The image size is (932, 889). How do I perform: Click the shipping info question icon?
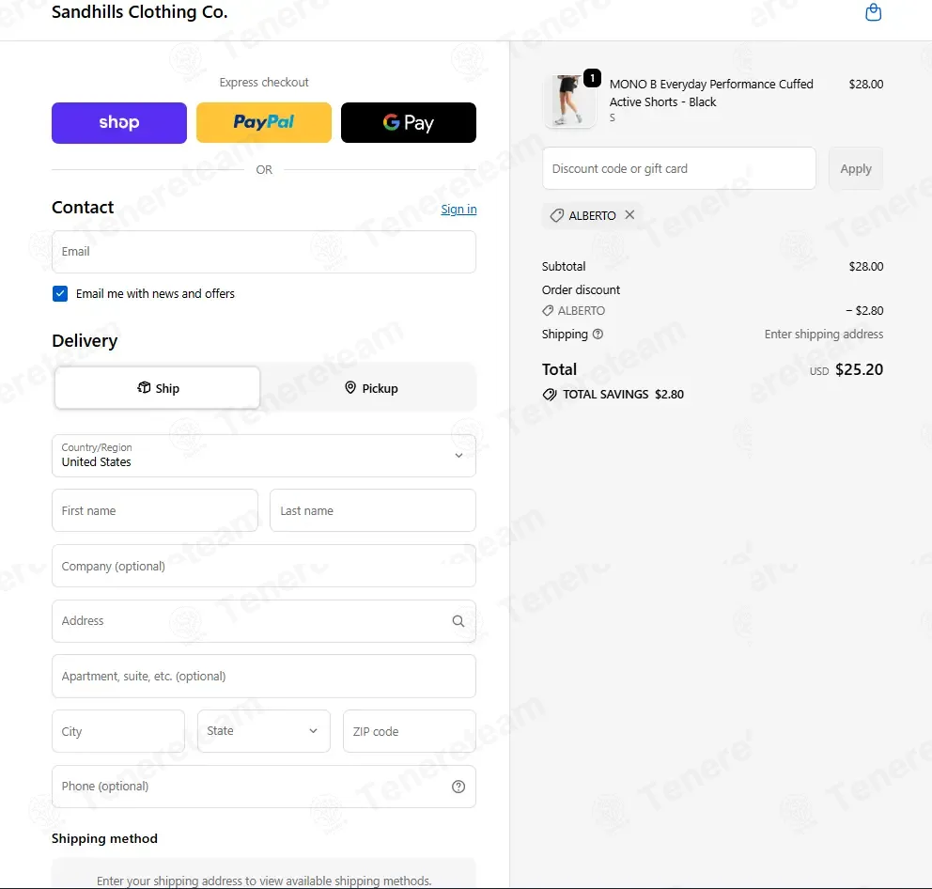click(x=598, y=335)
